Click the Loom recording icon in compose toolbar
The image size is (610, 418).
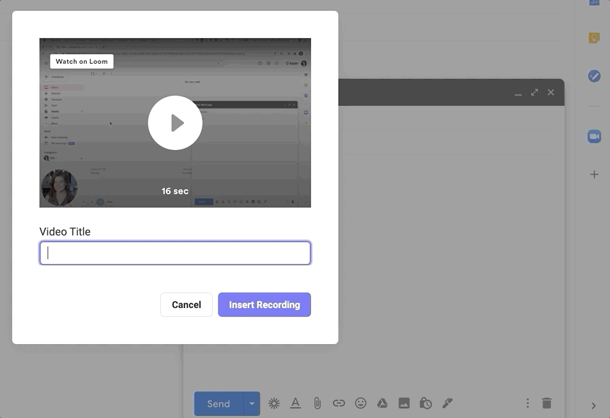[274, 403]
